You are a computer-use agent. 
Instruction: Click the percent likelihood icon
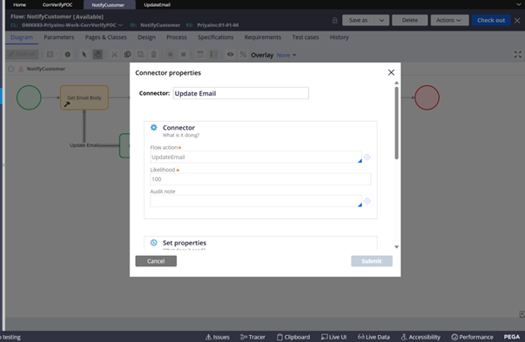coord(243,54)
